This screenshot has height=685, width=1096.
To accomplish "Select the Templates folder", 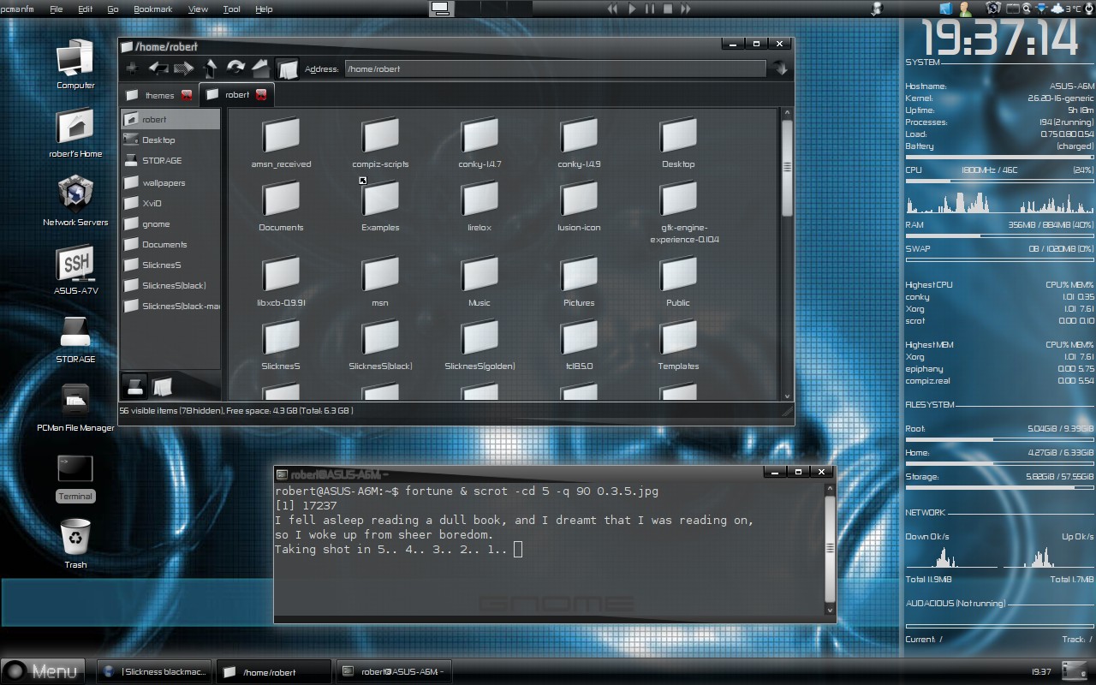I will pos(678,344).
